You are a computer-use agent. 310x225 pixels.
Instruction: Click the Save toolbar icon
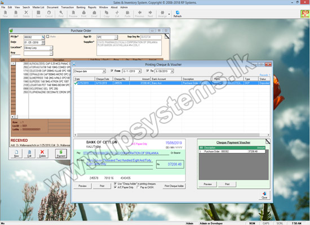pos(38,14)
